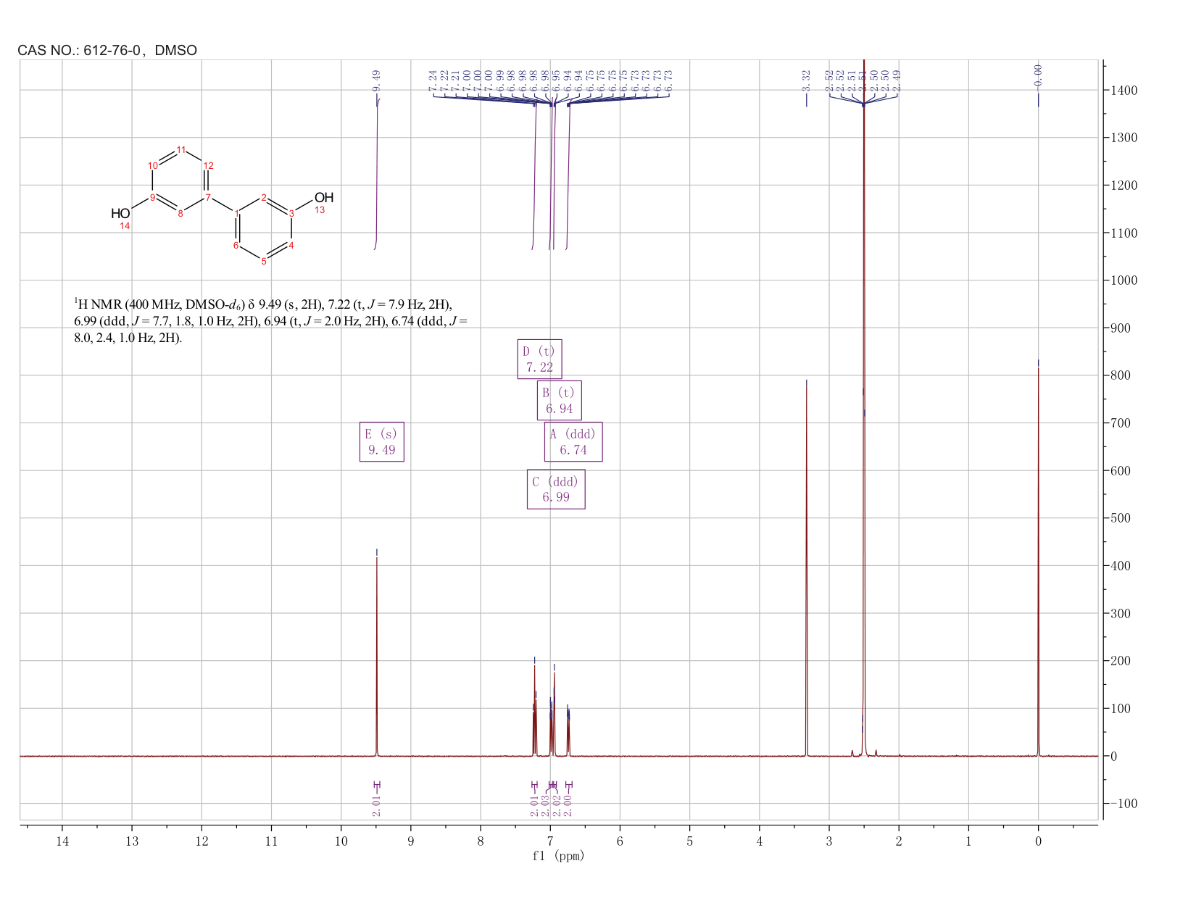The width and height of the screenshot is (1196, 924).
Task: Click the y-axis tick label 200
Action: [x=1120, y=661]
